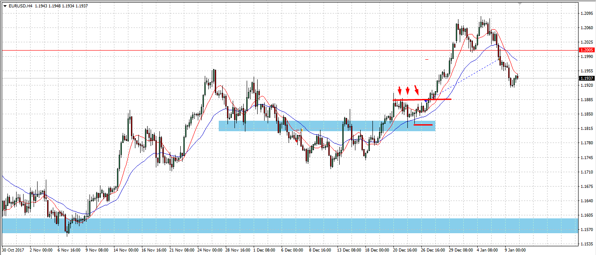Click the OHLC values 1.1943 1.1948 1.1934 1.1937

point(60,6)
